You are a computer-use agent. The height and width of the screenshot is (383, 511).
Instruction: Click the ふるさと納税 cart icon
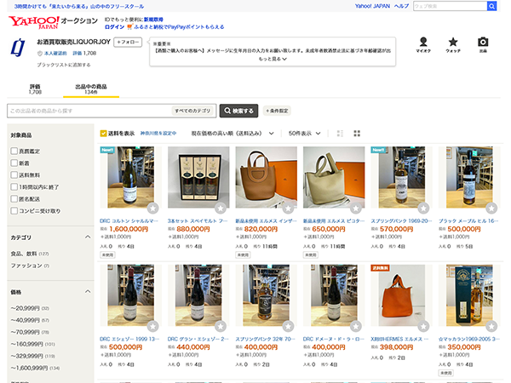click(129, 26)
